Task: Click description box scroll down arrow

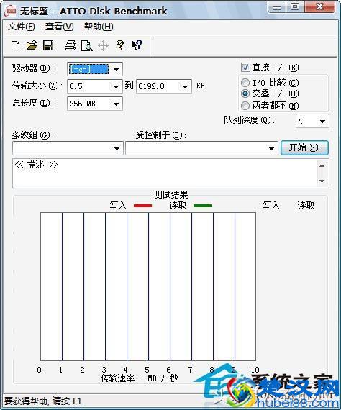Action: pos(322,181)
